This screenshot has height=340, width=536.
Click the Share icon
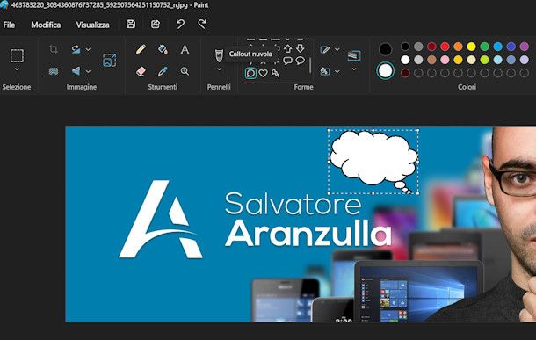(156, 25)
